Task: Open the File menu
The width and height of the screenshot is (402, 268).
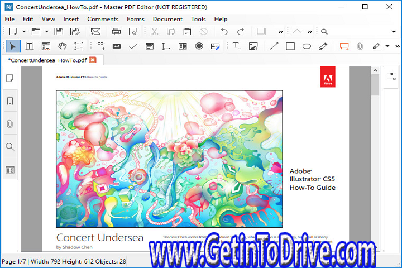Action: tap(9, 19)
